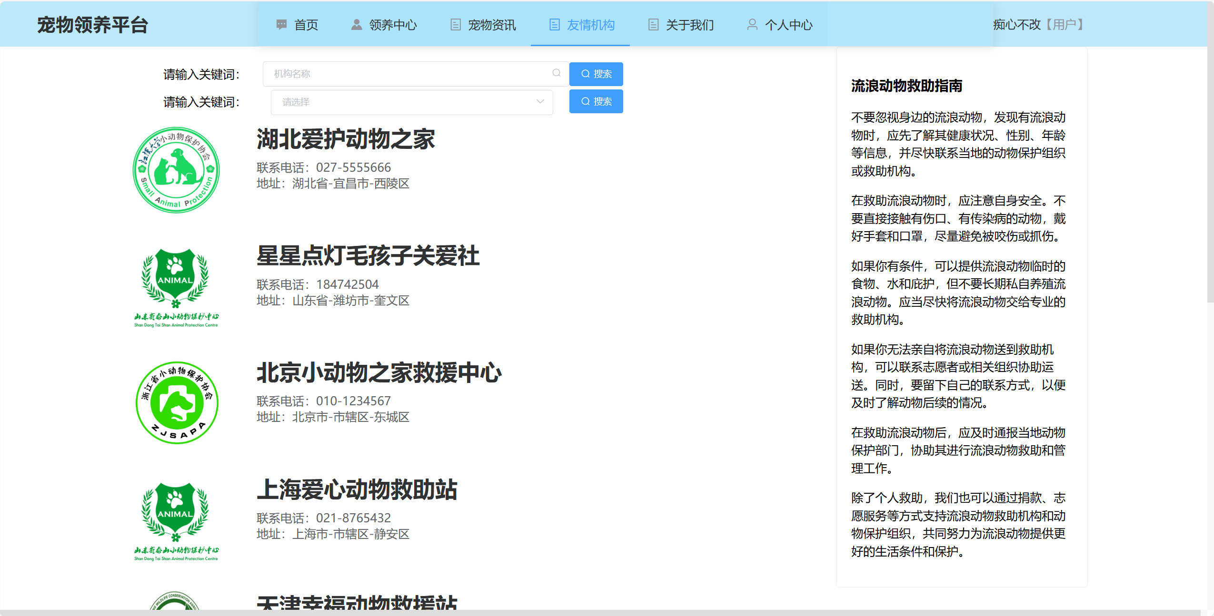Click the chevron arrow in the 请选择 box
The width and height of the screenshot is (1214, 616).
(x=540, y=102)
